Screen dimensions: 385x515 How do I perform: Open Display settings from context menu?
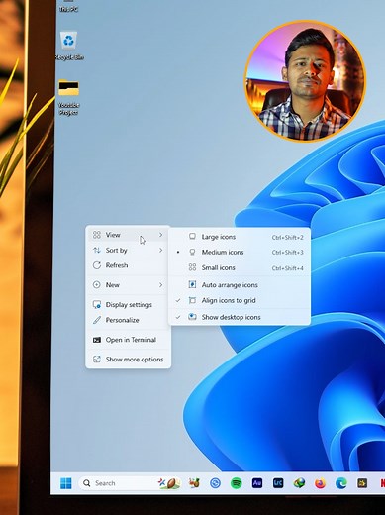(129, 305)
